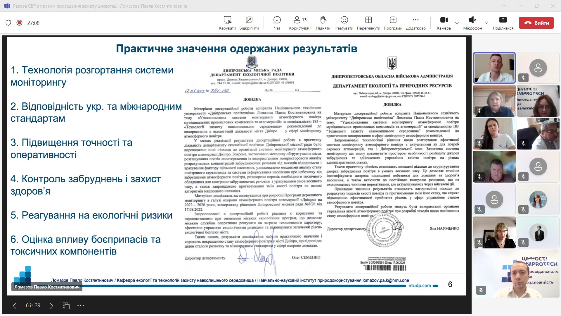Image resolution: width=561 pixels, height=316 pixels.
Task: Toggle the camera (Камера)
Action: [x=444, y=23]
